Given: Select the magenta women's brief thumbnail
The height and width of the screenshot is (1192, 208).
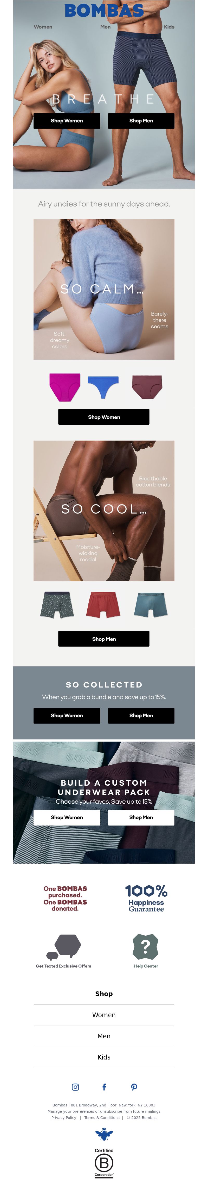Looking at the screenshot, I should point(65,387).
